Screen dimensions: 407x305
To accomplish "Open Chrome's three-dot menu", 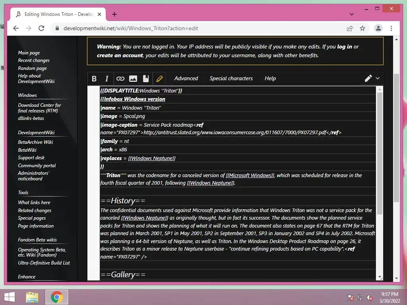I will pos(391,28).
